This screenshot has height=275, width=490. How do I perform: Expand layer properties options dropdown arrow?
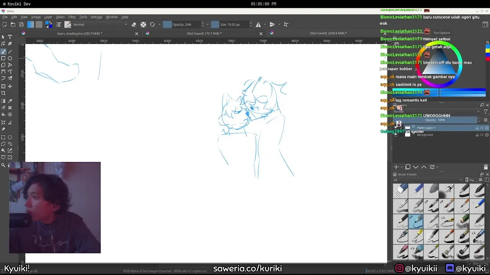pyautogui.click(x=437, y=167)
